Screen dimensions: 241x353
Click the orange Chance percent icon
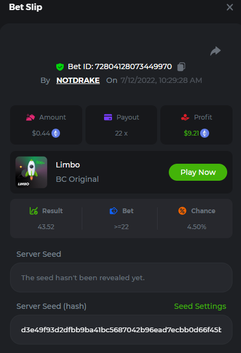pos(182,211)
